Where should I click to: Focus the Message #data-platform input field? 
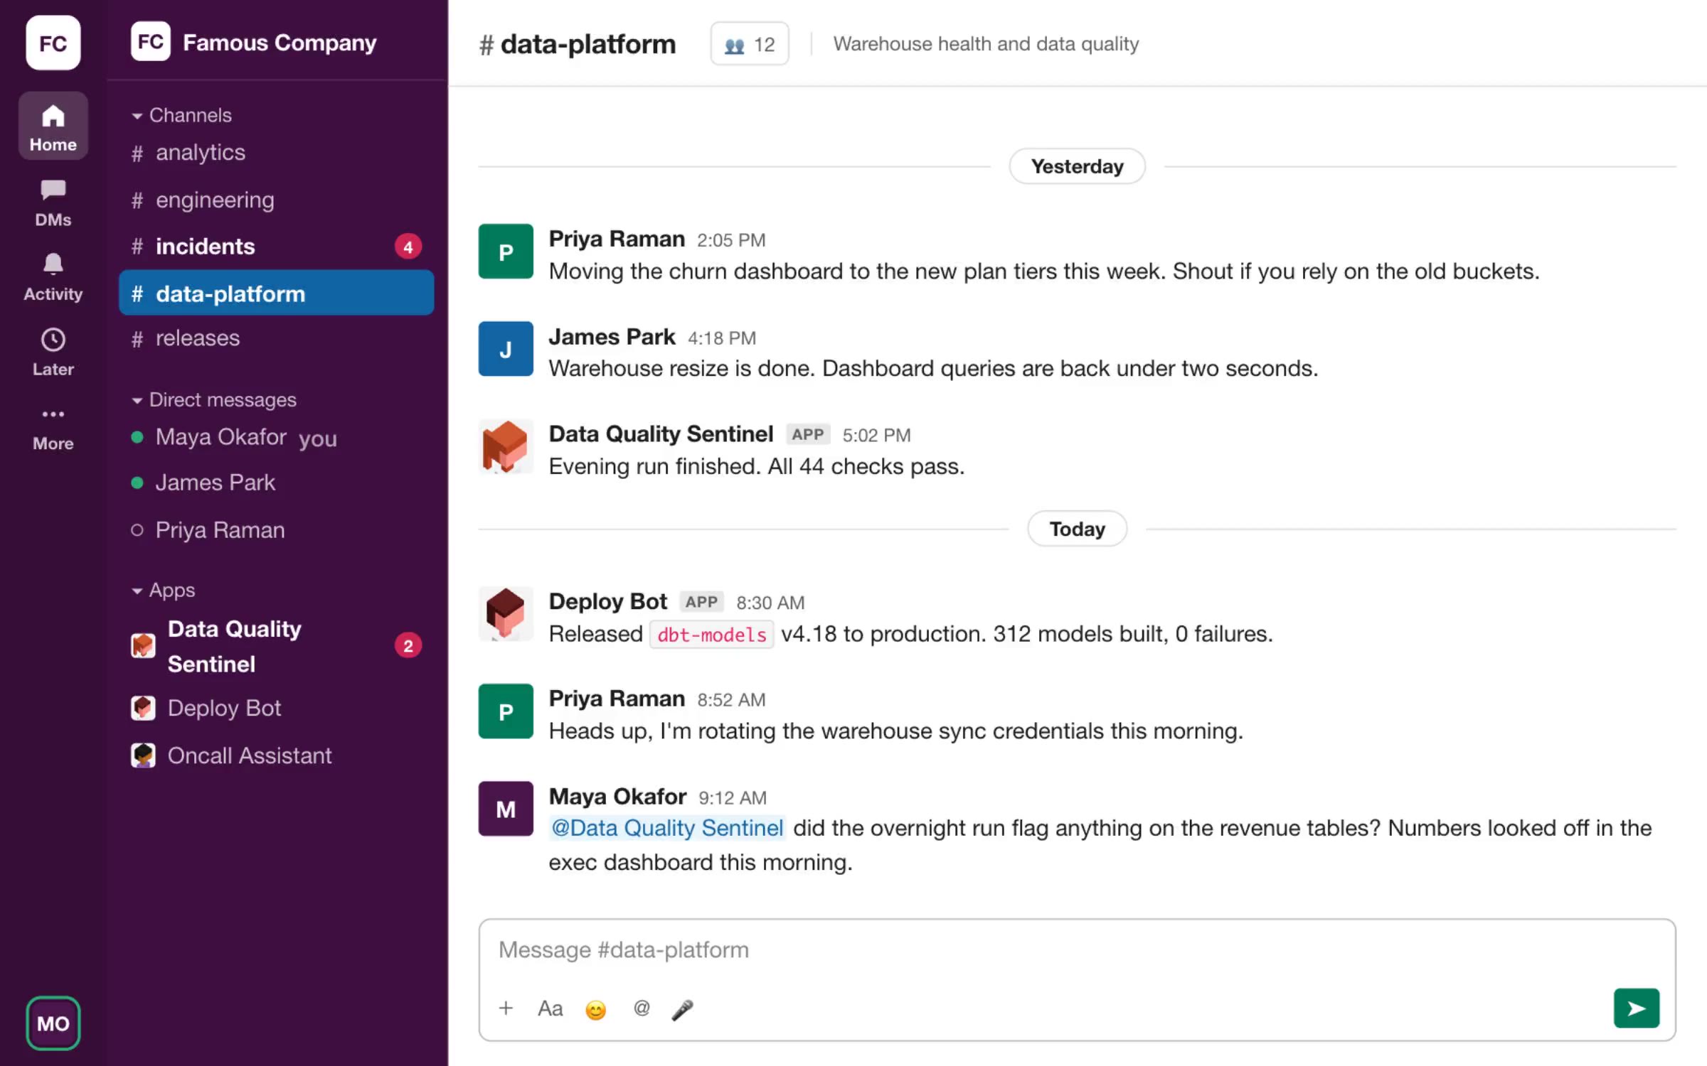(x=1077, y=950)
